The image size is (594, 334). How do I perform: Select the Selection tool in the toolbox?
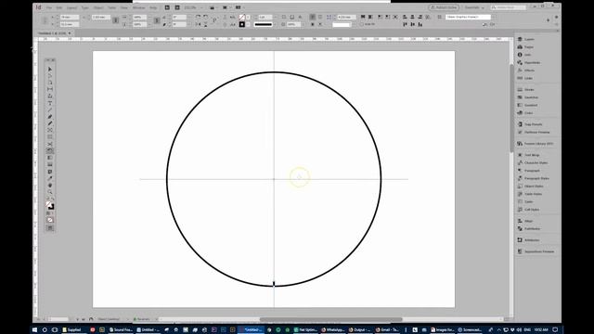[49, 70]
